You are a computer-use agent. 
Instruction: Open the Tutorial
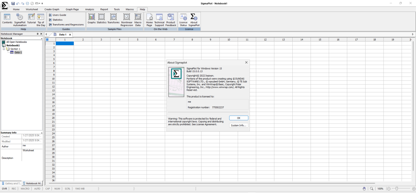(x=31, y=19)
